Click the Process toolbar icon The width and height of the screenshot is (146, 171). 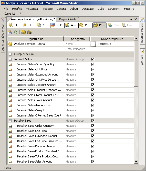point(10,33)
